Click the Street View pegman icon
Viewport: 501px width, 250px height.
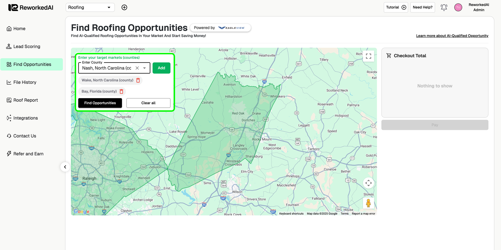click(368, 203)
